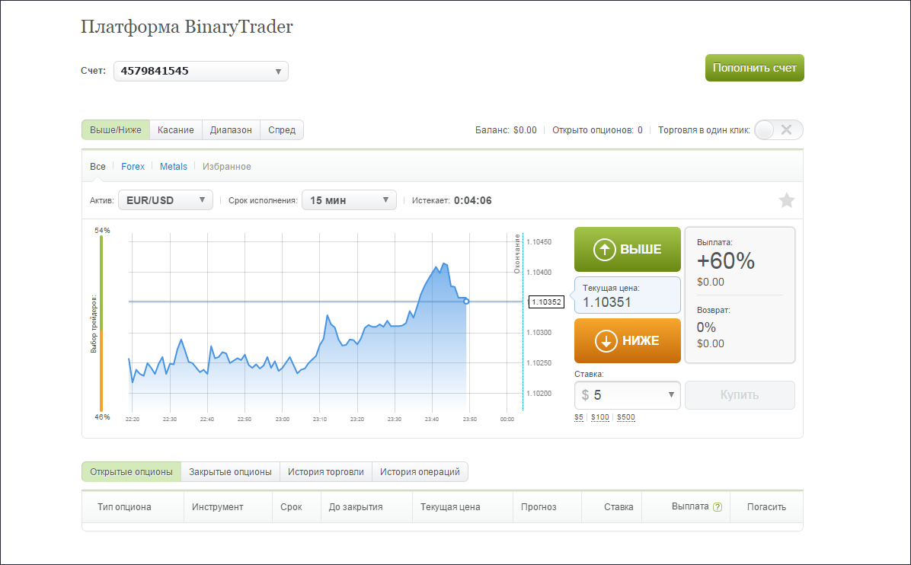Switch to the Диапазон tab

pyautogui.click(x=232, y=130)
